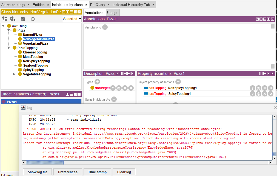Collapse the Pizza class node

coord(8,30)
